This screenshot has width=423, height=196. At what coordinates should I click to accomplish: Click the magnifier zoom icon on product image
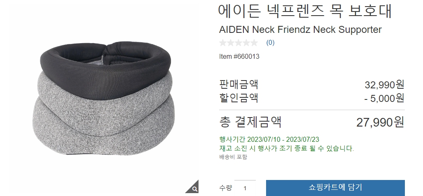coord(194,188)
